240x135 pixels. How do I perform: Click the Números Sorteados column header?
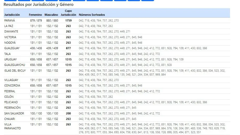(92, 15)
